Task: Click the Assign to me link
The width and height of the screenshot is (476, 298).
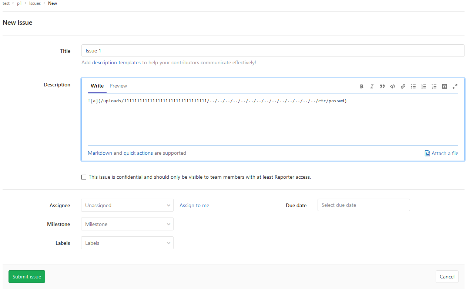Action: pos(194,205)
